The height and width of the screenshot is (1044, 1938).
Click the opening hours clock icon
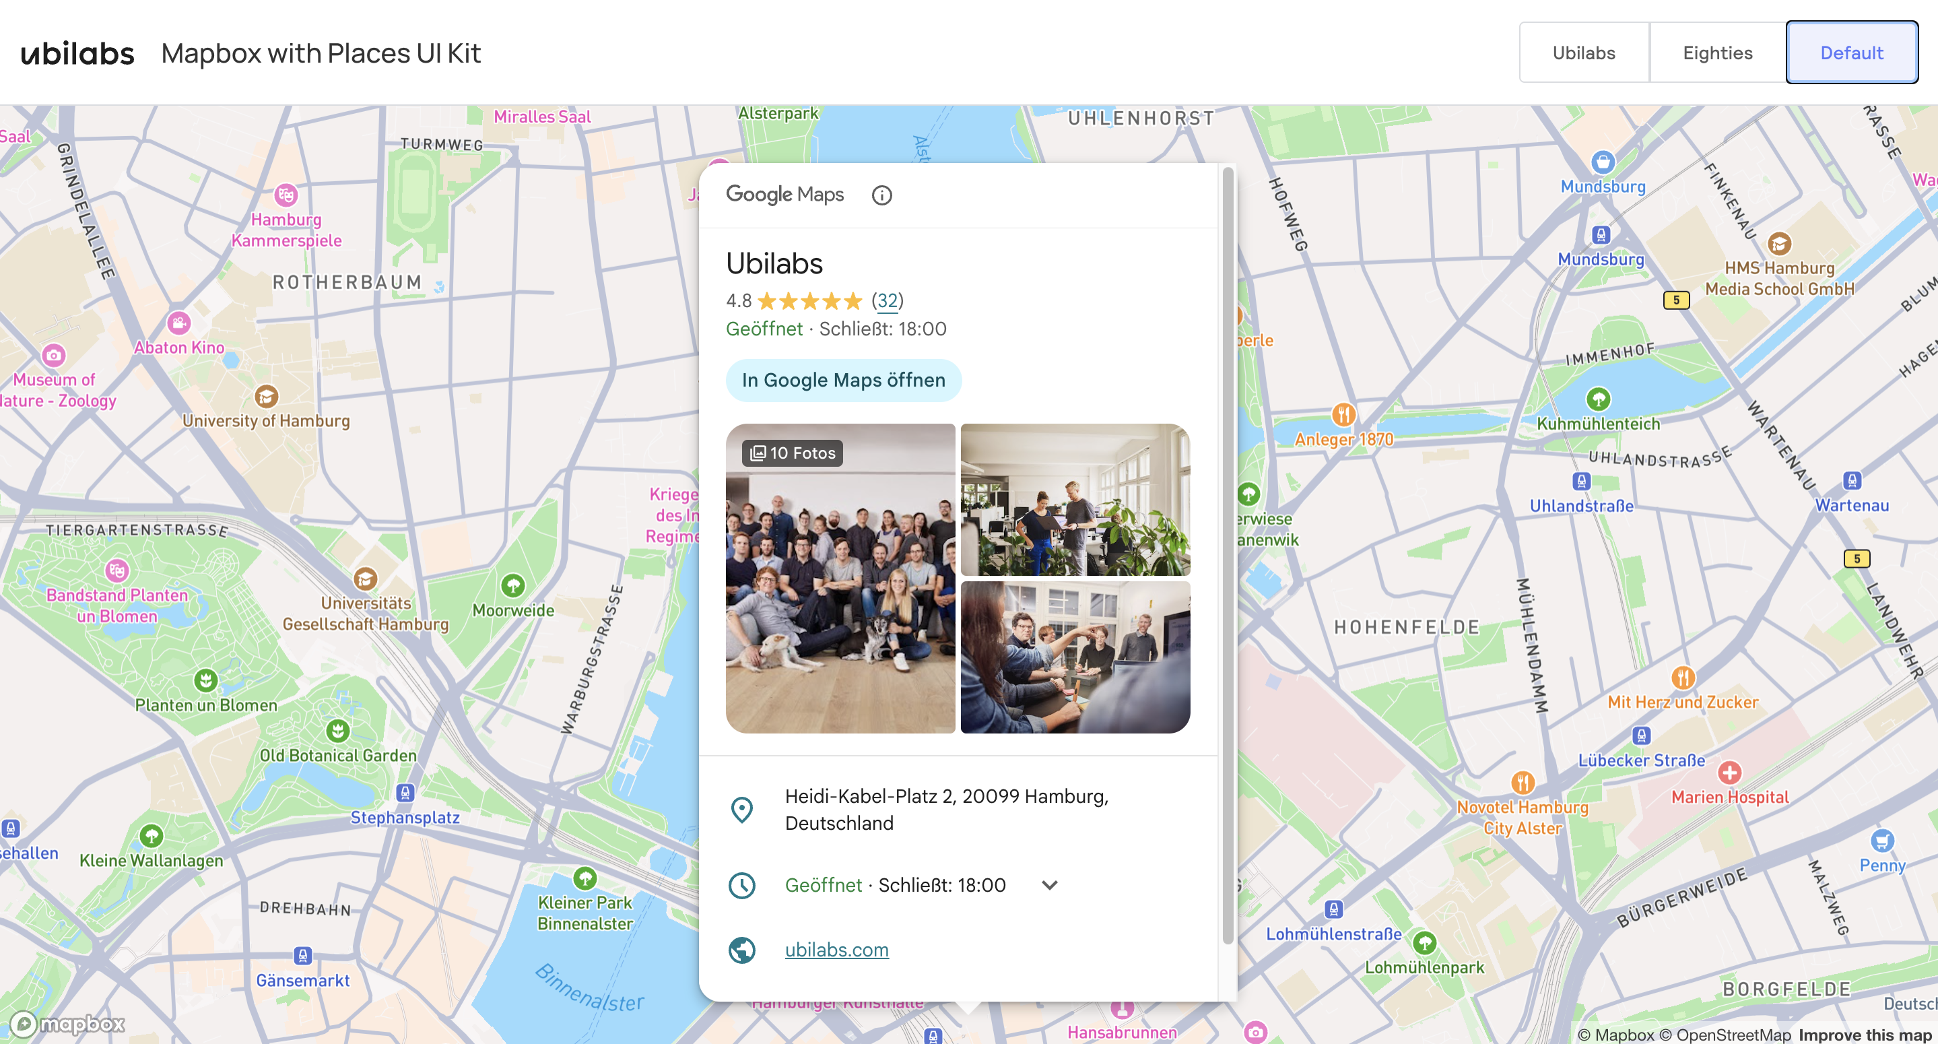(742, 885)
